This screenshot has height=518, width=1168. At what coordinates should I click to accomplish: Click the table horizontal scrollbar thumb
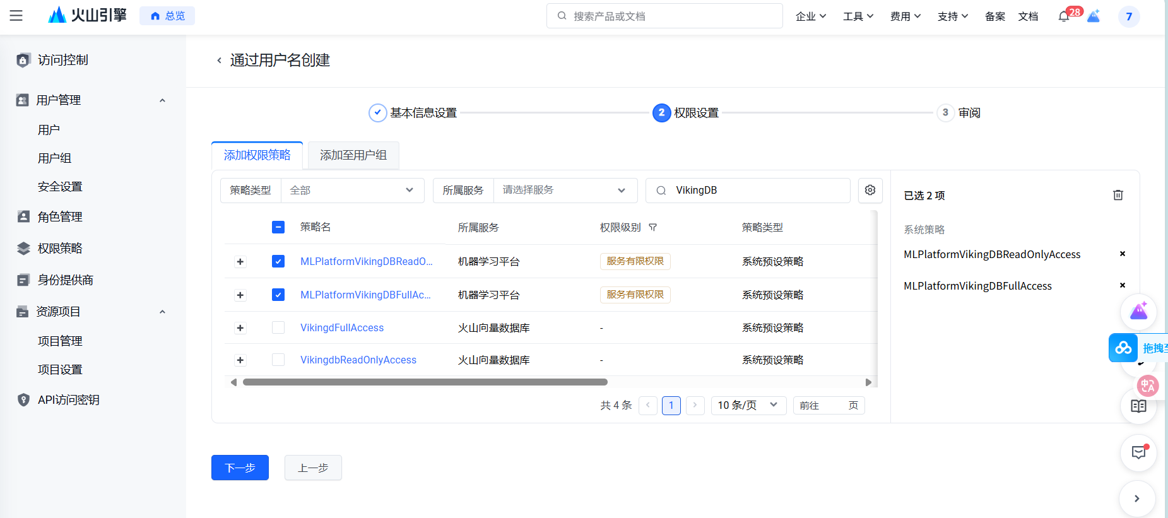pyautogui.click(x=425, y=382)
